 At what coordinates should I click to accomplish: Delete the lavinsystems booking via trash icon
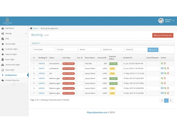165,63
